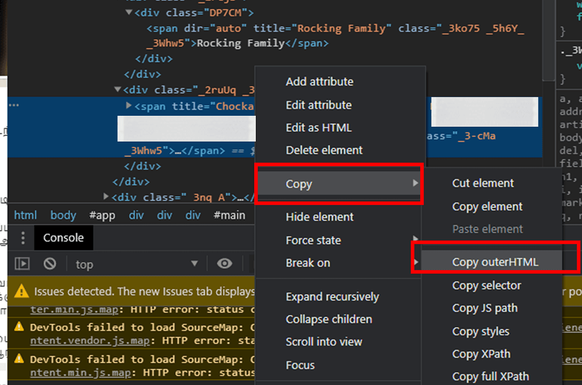
Task: Choose Collapse children
Action: 329,319
